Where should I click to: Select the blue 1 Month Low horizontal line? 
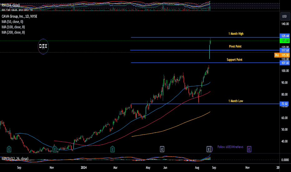(x=205, y=104)
